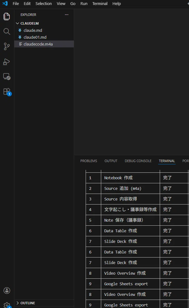189x308 pixels.
Task: Open the Explorer view icon
Action: pyautogui.click(x=7, y=16)
